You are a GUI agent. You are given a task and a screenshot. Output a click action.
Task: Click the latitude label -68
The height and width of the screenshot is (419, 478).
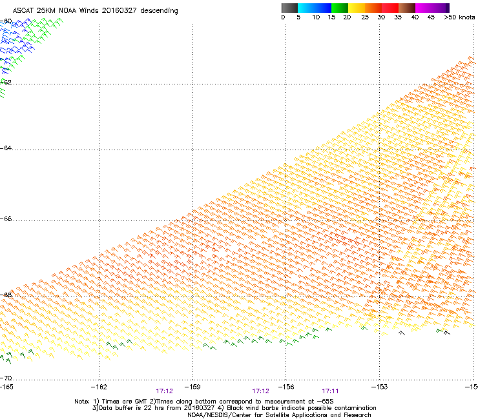click(x=6, y=295)
